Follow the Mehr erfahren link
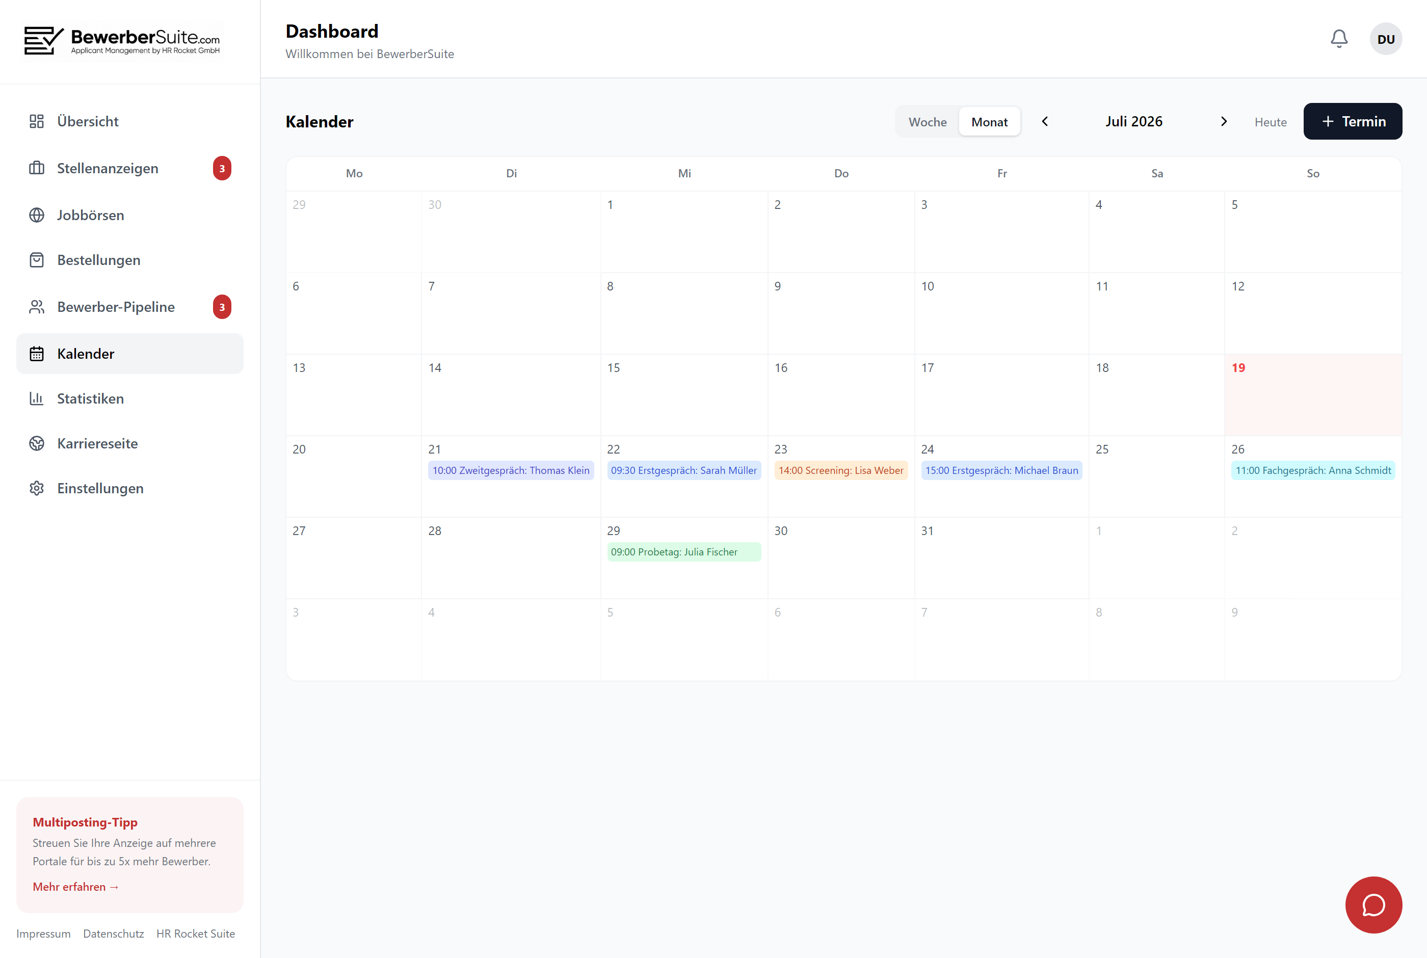 (76, 886)
